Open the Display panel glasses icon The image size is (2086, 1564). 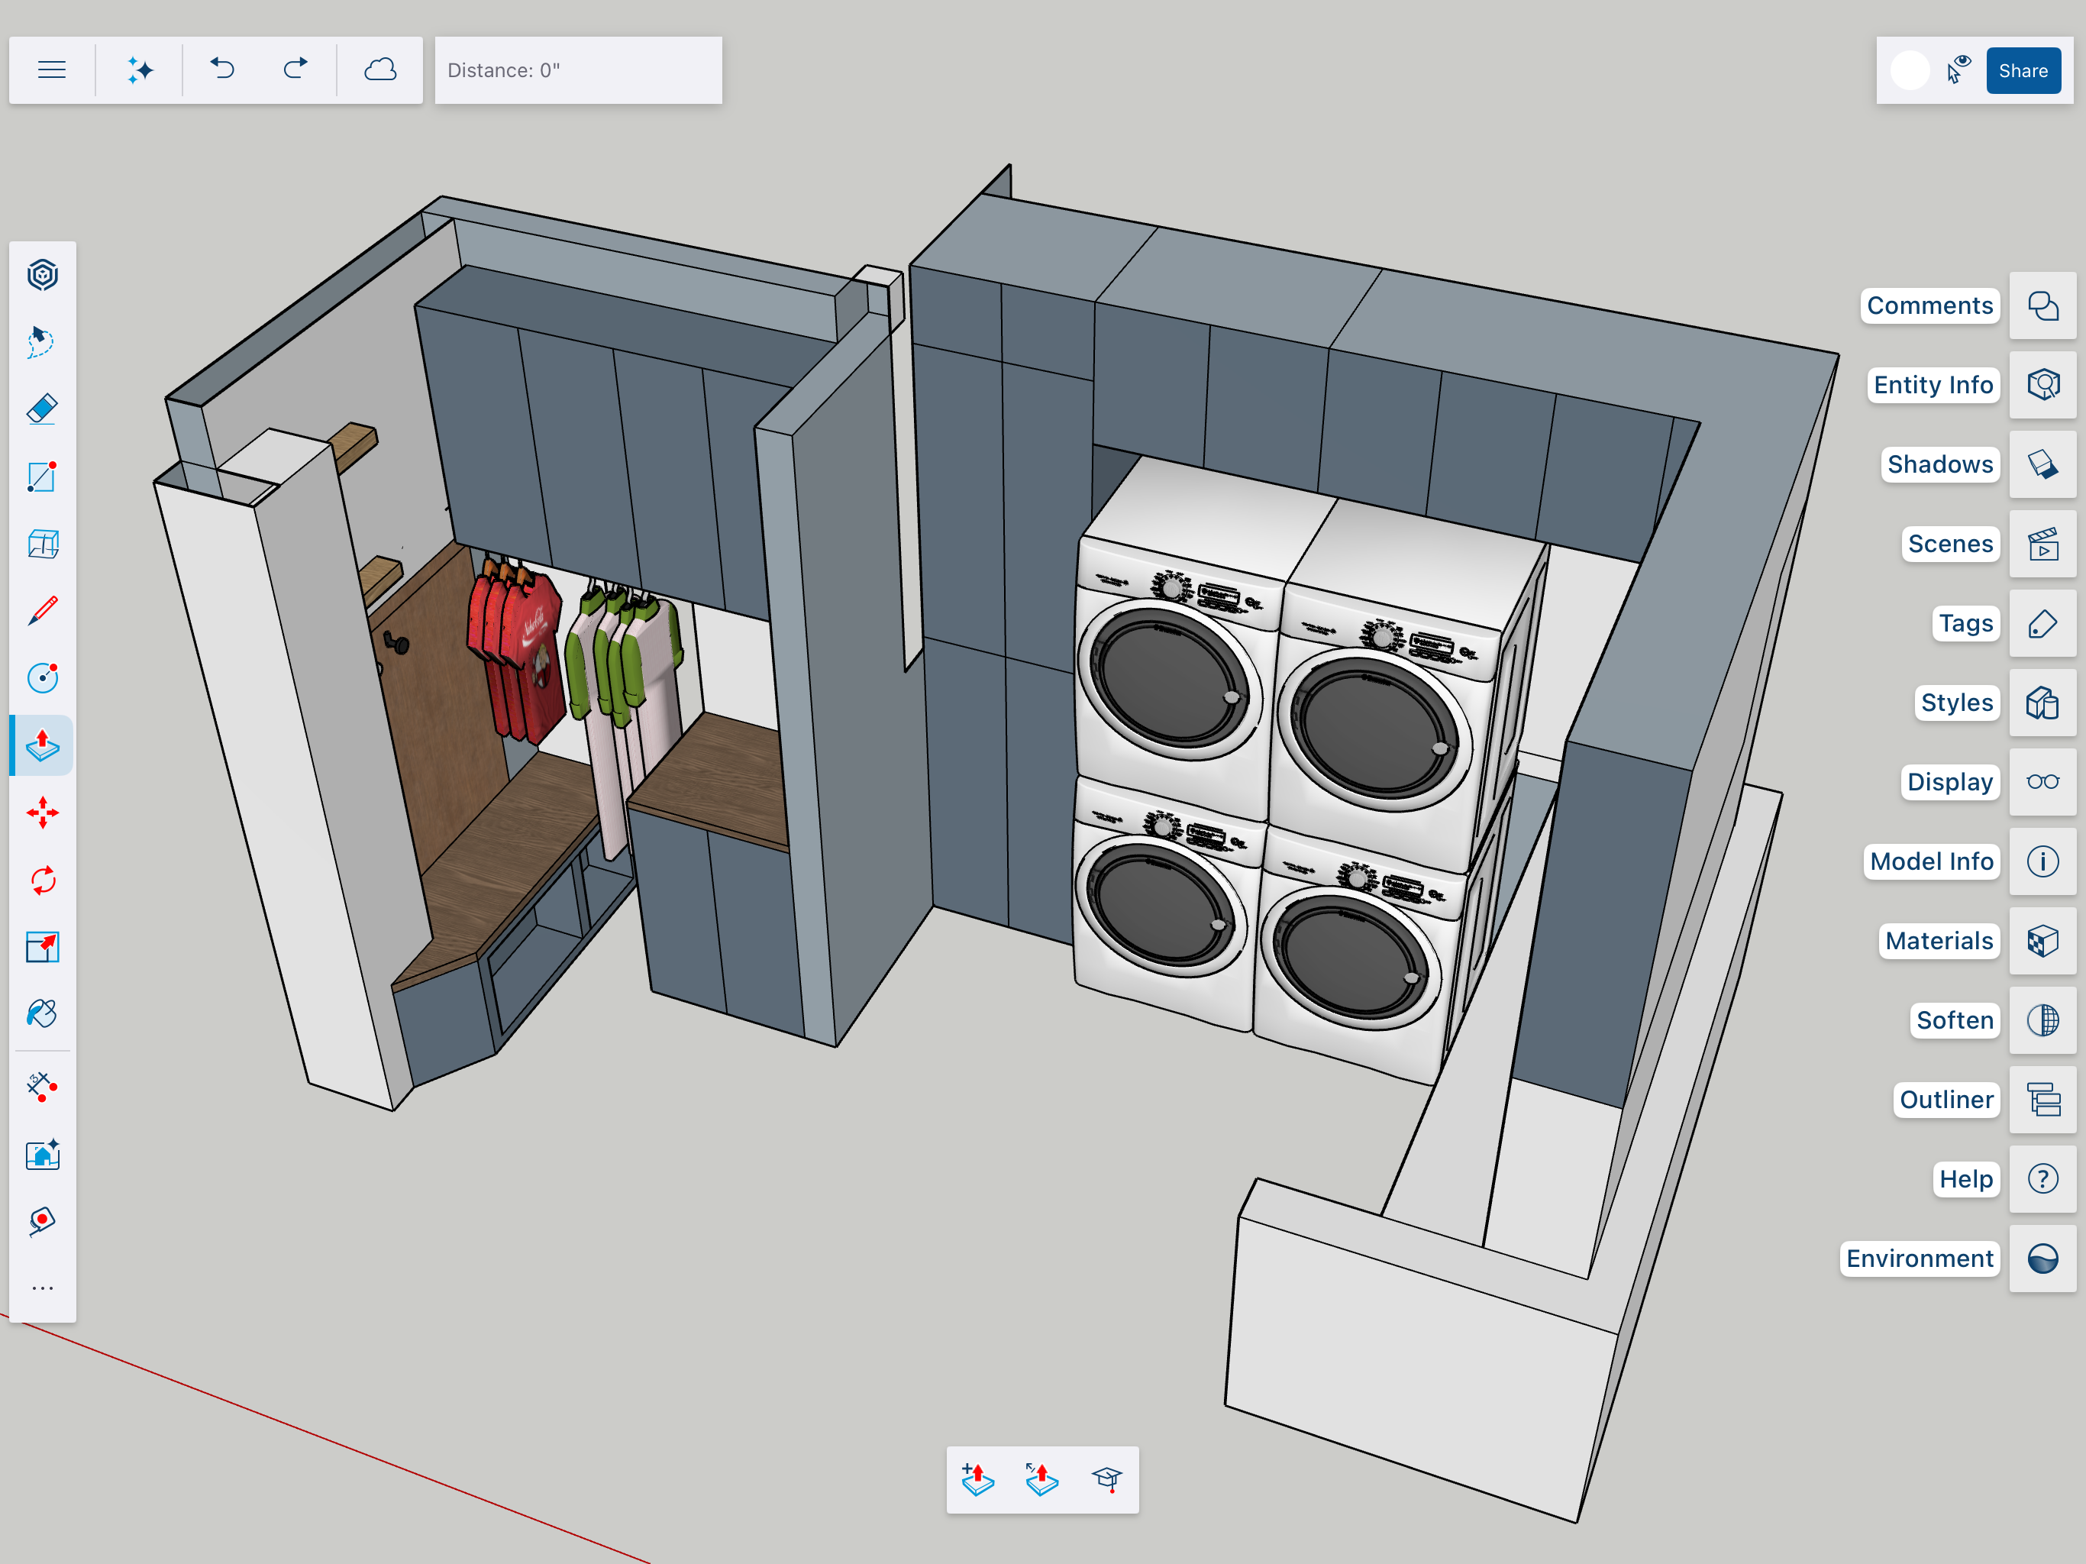tap(2042, 782)
